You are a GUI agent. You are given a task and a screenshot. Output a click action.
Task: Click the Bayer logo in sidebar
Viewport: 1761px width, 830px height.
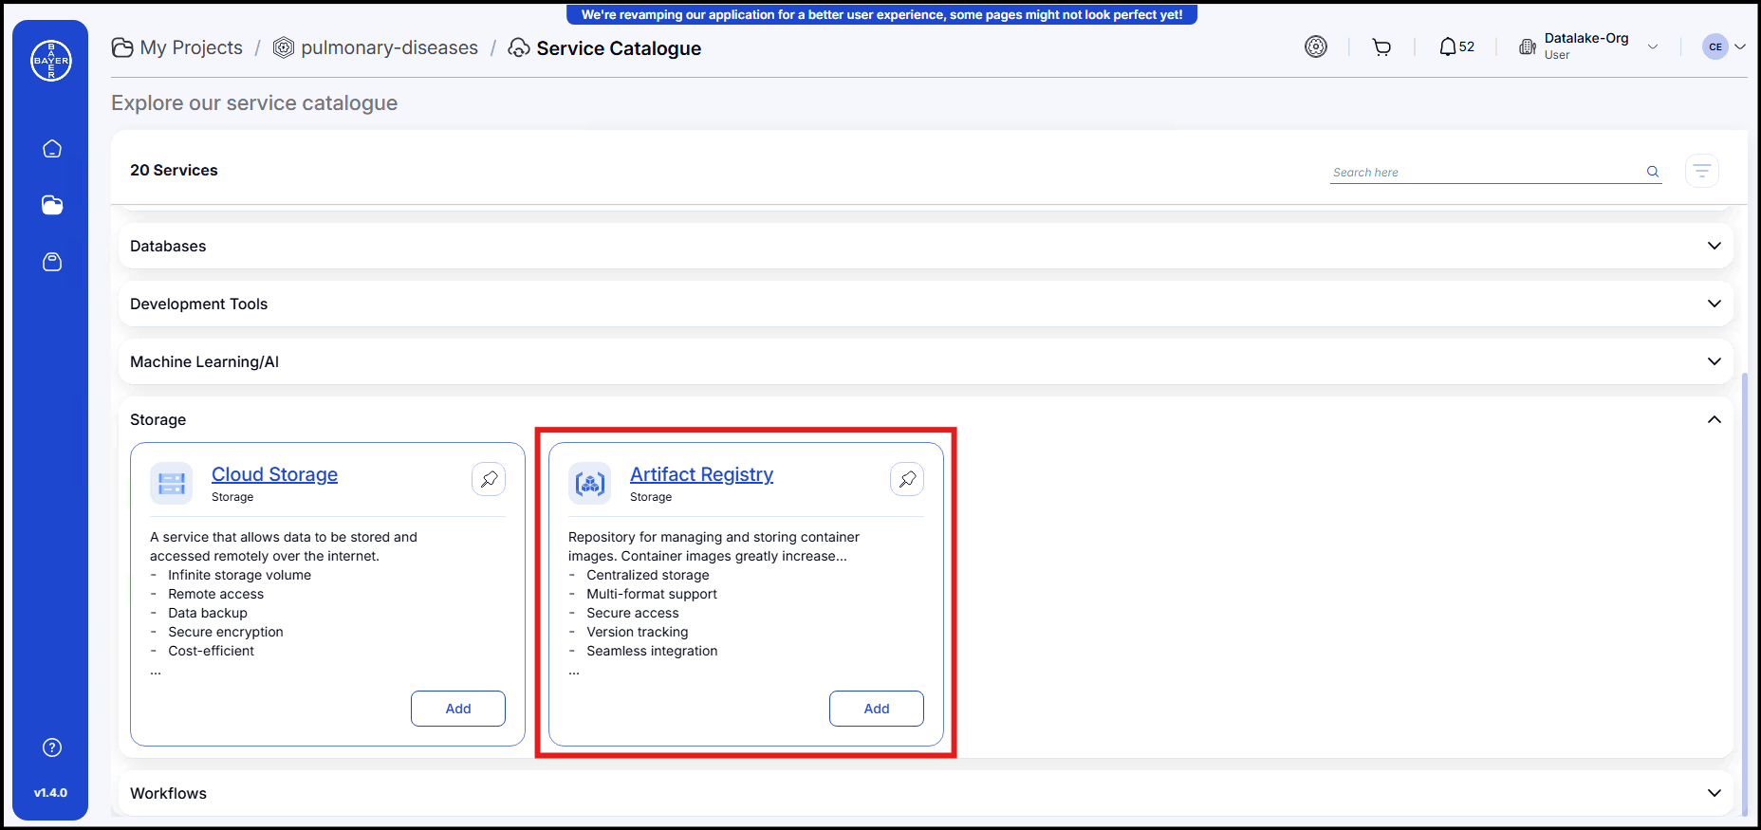(51, 61)
